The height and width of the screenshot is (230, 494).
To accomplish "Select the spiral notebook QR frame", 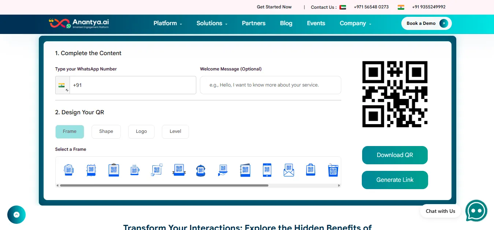I will 245,170.
